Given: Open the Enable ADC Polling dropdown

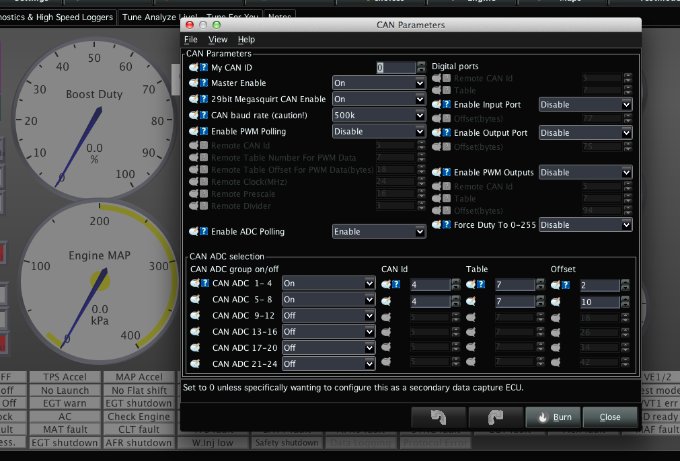Looking at the screenshot, I should tap(379, 232).
